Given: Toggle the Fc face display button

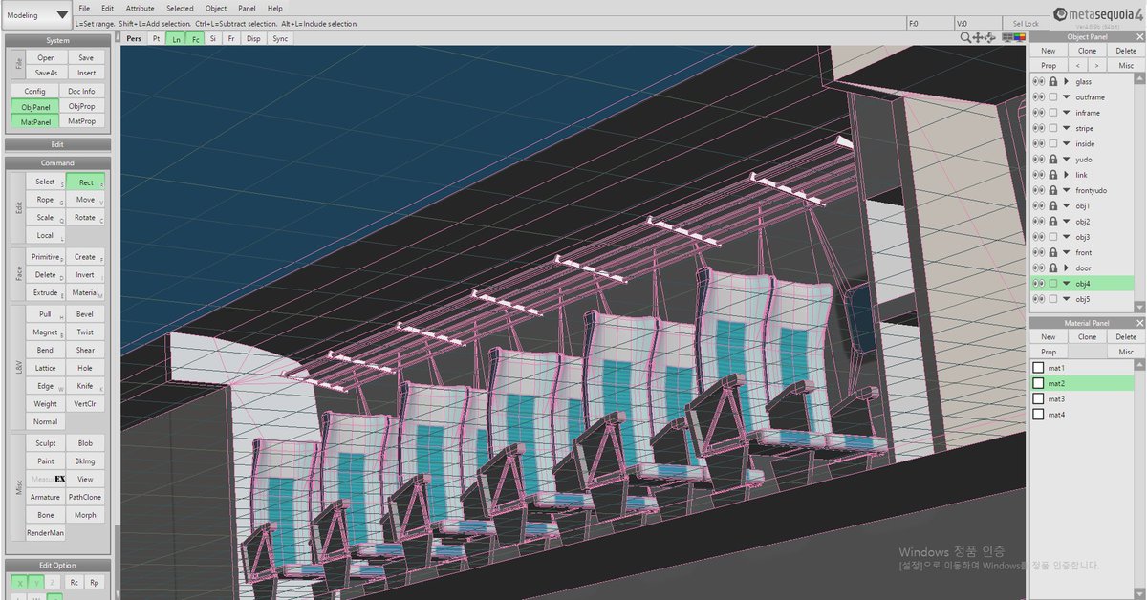Looking at the screenshot, I should [194, 39].
